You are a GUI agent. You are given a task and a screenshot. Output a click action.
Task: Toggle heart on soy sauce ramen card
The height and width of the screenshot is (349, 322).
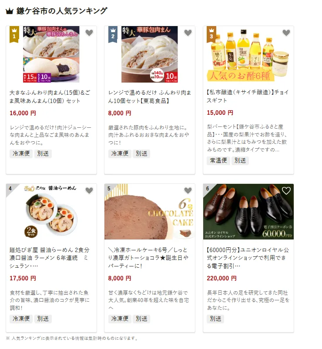pyautogui.click(x=89, y=190)
